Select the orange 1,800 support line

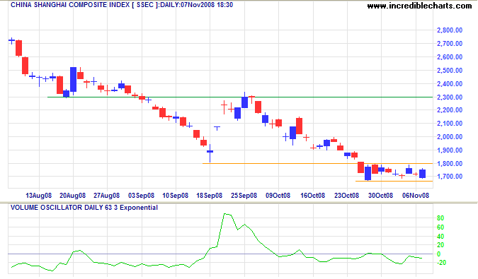318,163
